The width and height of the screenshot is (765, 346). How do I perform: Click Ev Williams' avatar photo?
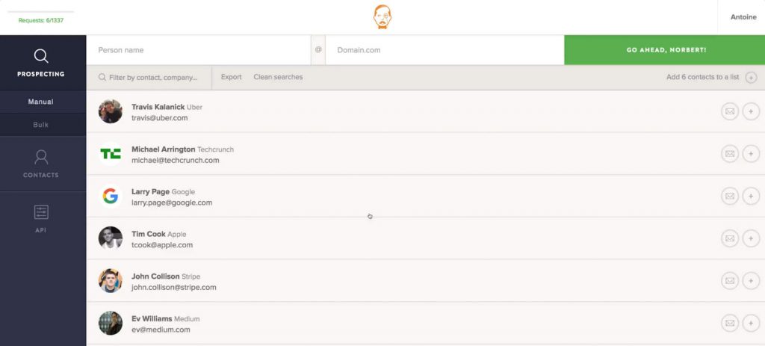tap(111, 323)
